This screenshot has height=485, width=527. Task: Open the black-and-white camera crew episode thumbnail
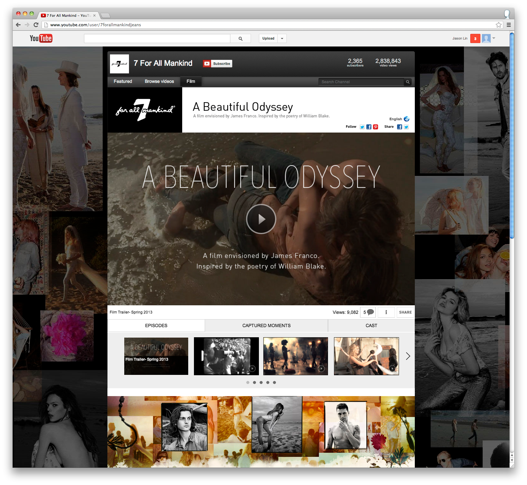pos(226,356)
